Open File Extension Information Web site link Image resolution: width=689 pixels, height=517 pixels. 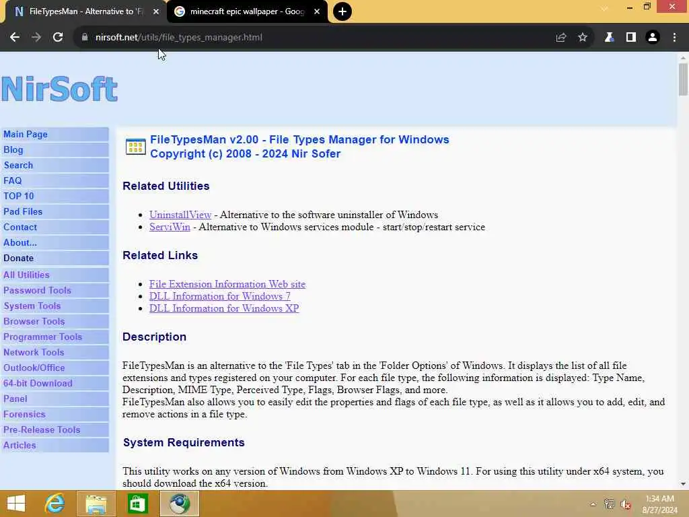[x=227, y=285]
